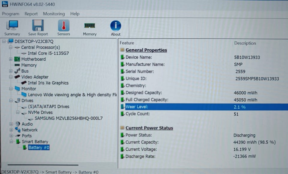Click the Serial Number 2559 value
Screen dimensions: 288x174
click(240, 71)
